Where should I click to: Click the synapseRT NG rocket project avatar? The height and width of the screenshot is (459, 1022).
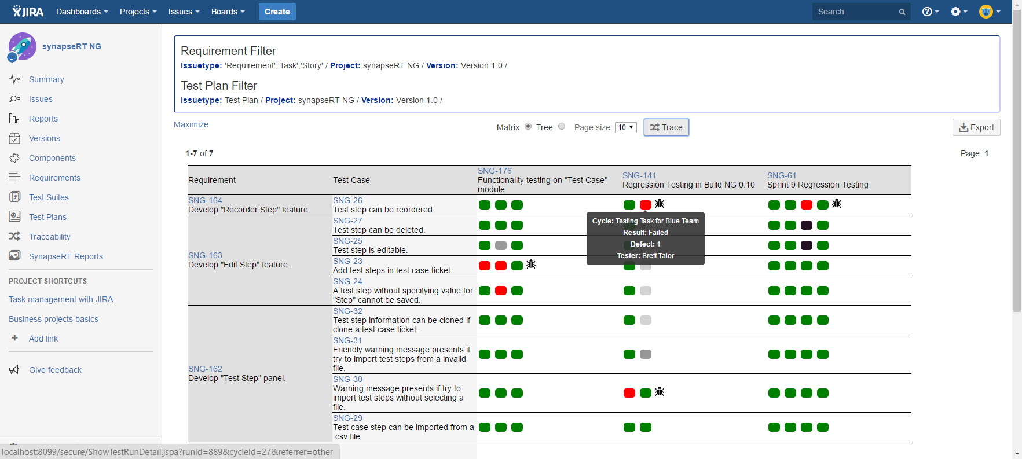click(22, 47)
